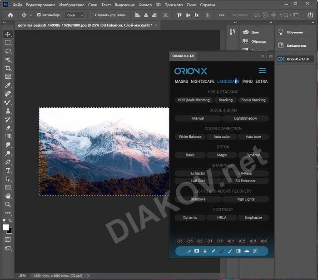Screen dimensions: 318x280
Task: Select the Lasso tool
Action: (x=8, y=51)
